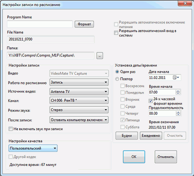Screen dimensions: 194x176
Task: Click the Program Name input field
Action: point(40,24)
